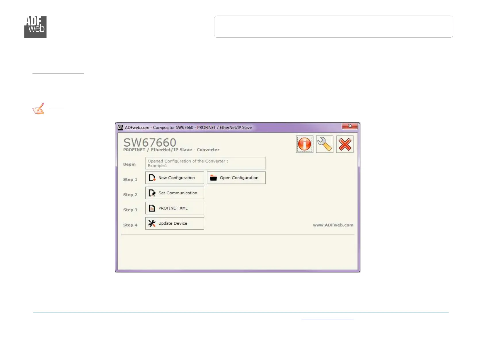
Task: Click the www.ADFweb.com text
Action: [333, 225]
